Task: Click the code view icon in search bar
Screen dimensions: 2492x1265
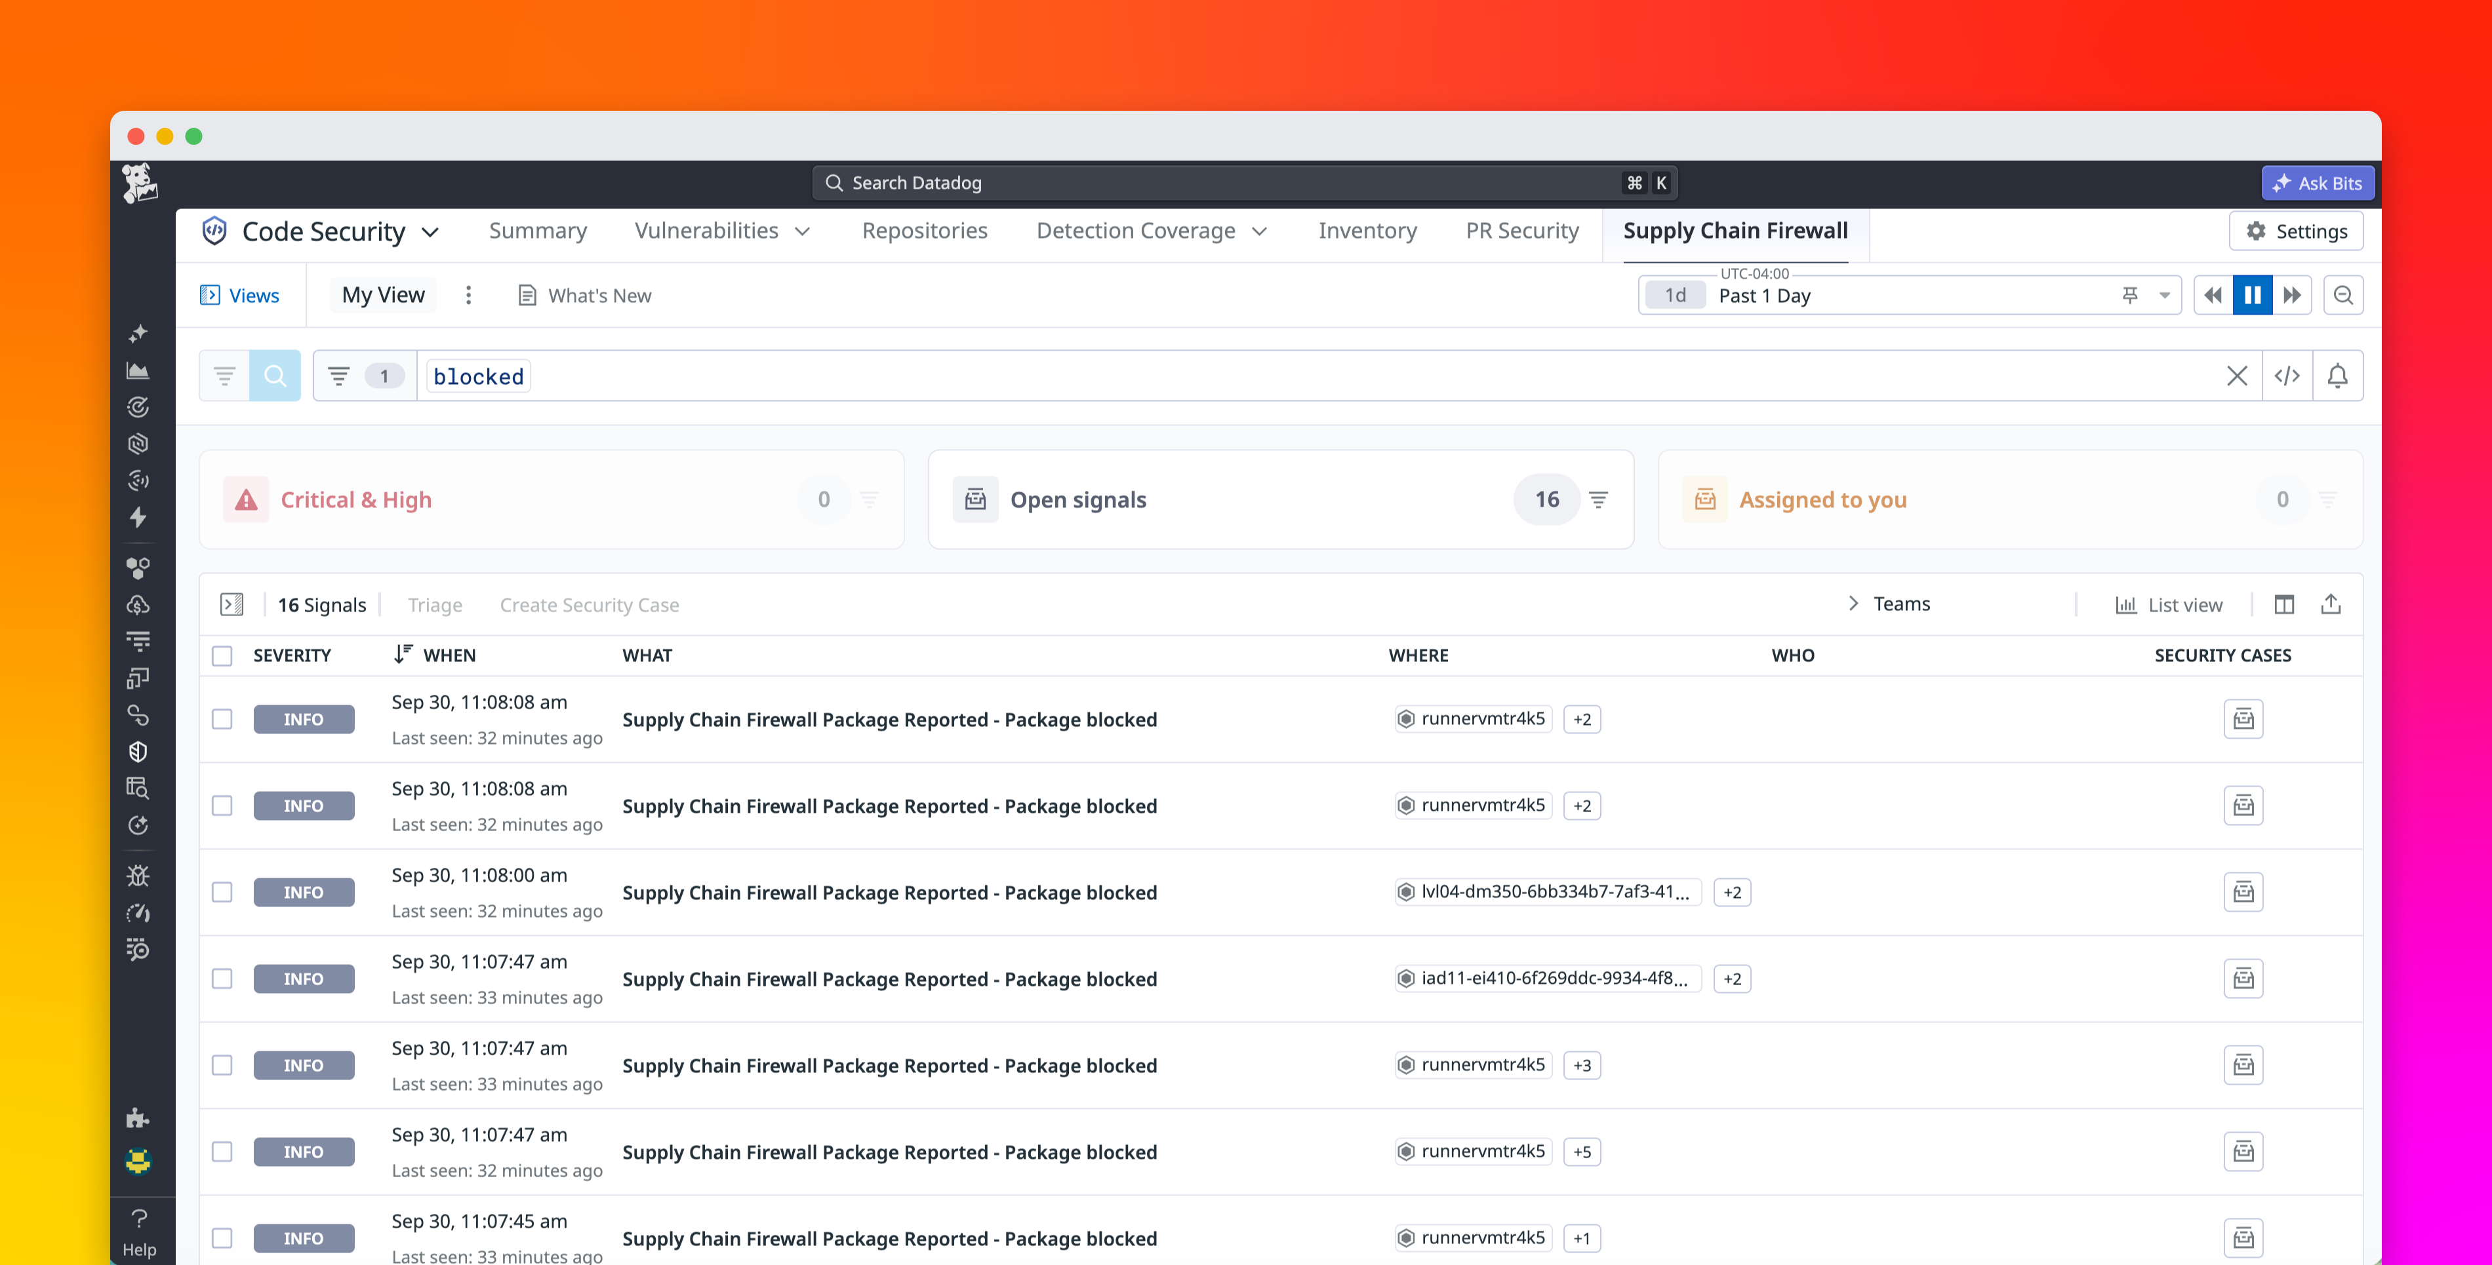Action: point(2287,376)
